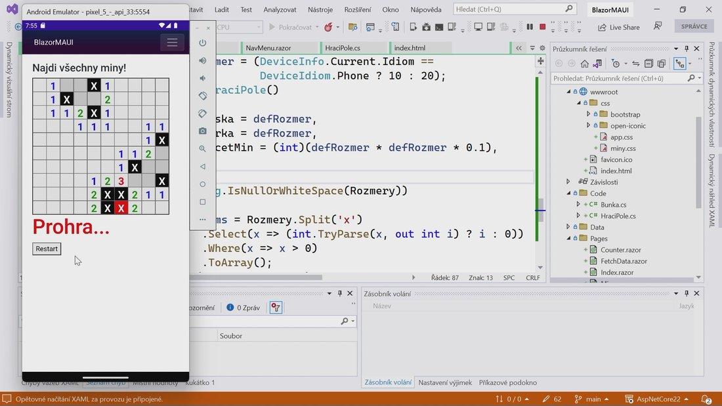Click the pencil changes count 62
722x406 pixels.
click(551, 399)
